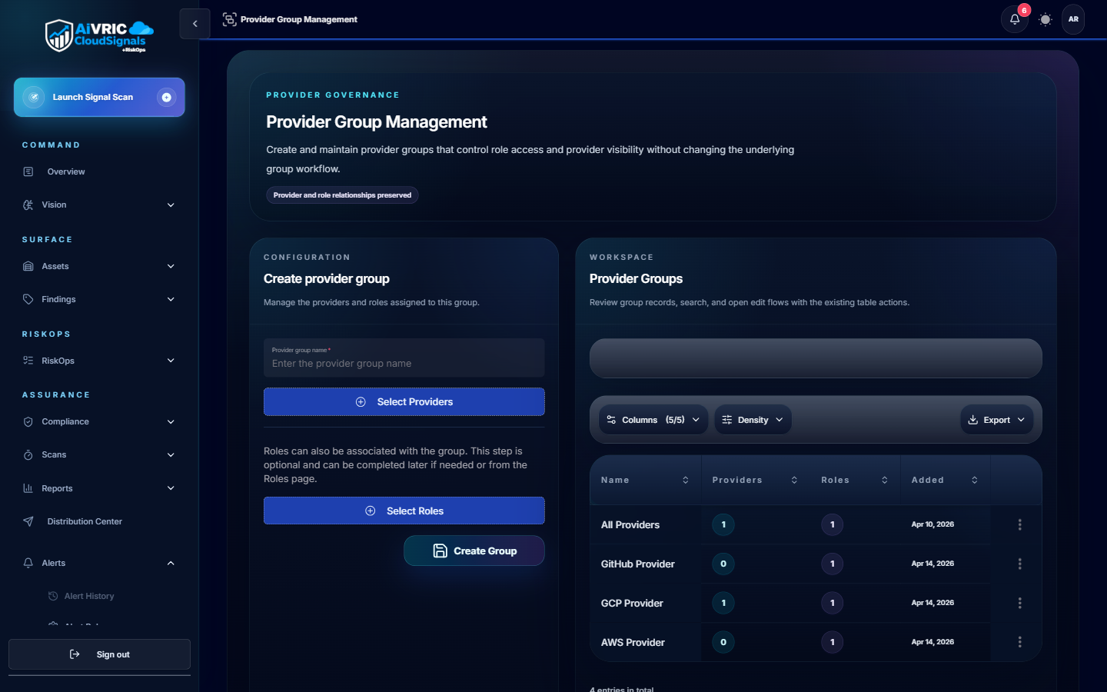This screenshot has height=692, width=1107.
Task: Click the GCP Provider row name
Action: coord(632,604)
